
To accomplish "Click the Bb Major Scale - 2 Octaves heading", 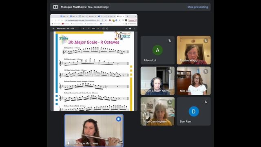I will [x=94, y=42].
